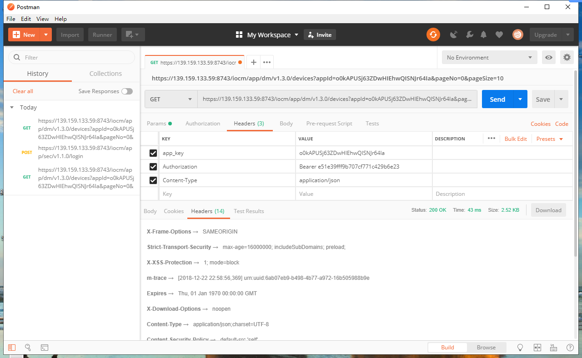Click the headers table column options ellipsis
Image resolution: width=582 pixels, height=358 pixels.
tap(491, 139)
